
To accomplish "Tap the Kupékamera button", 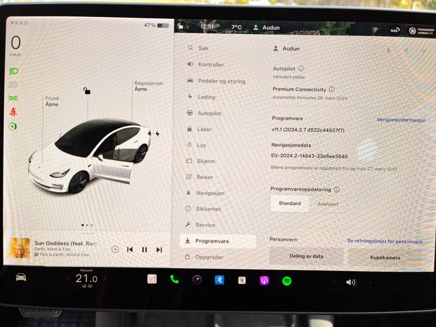I will (385, 258).
